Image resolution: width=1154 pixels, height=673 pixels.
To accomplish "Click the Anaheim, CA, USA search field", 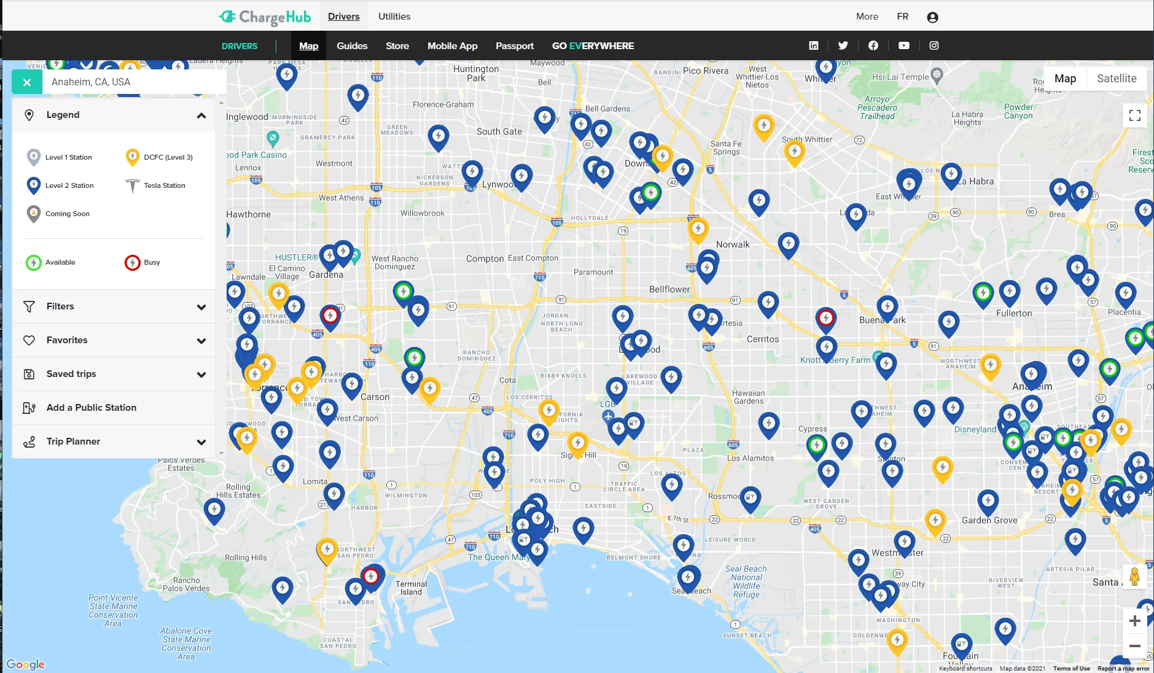I will click(x=134, y=82).
